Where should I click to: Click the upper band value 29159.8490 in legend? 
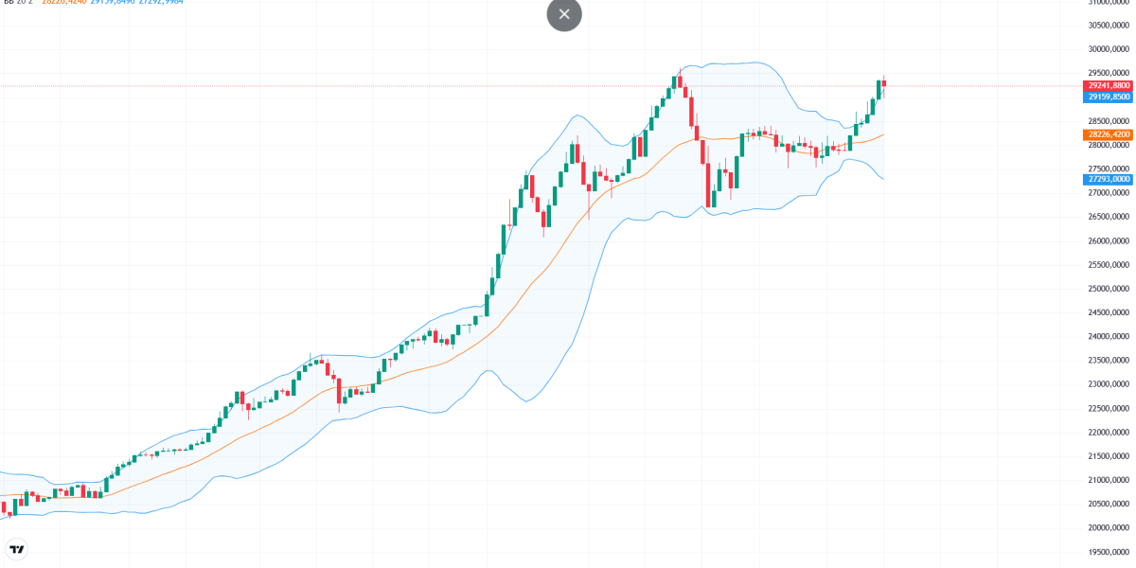point(113,2)
